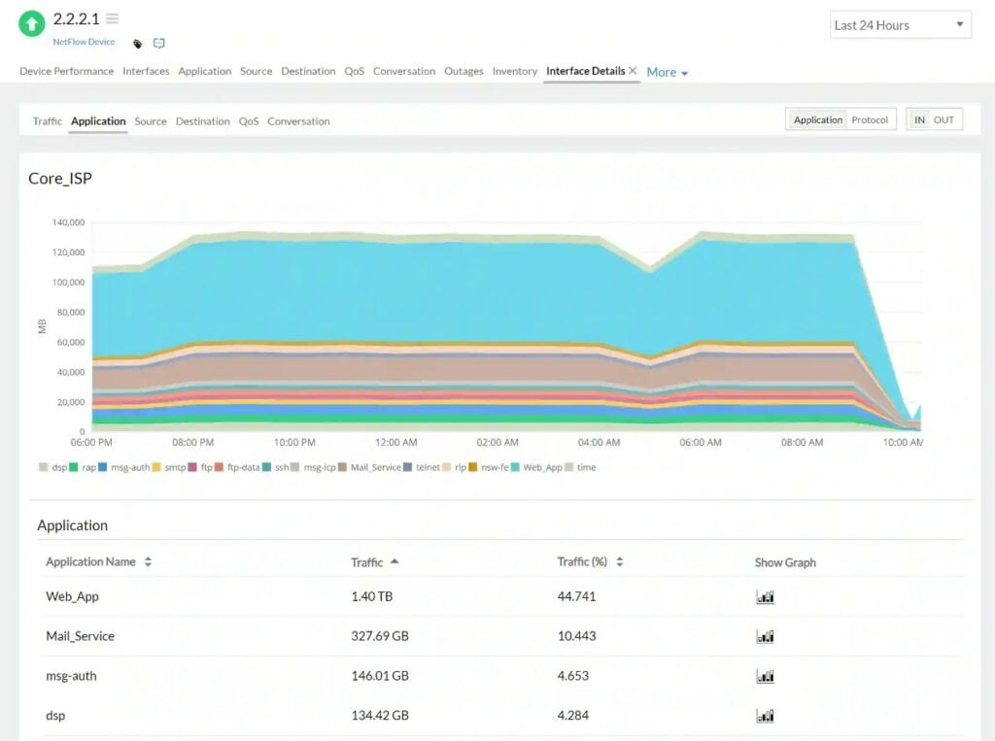Switch to the Source sub-tab
Viewport: 995px width, 741px height.
point(151,121)
